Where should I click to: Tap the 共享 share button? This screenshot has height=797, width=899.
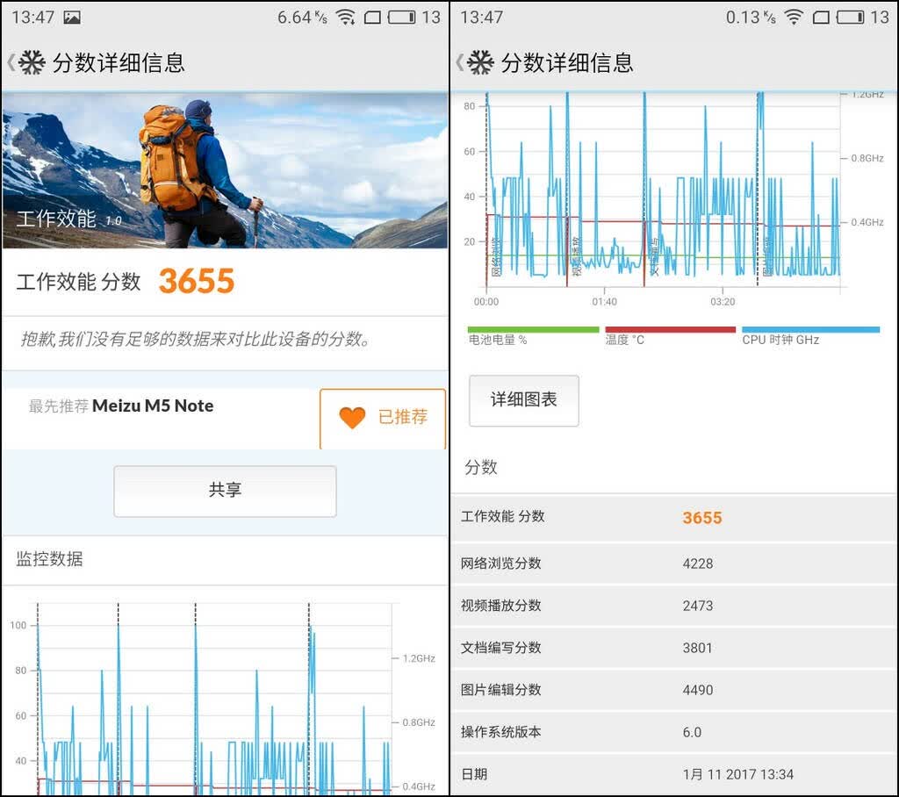pyautogui.click(x=225, y=491)
